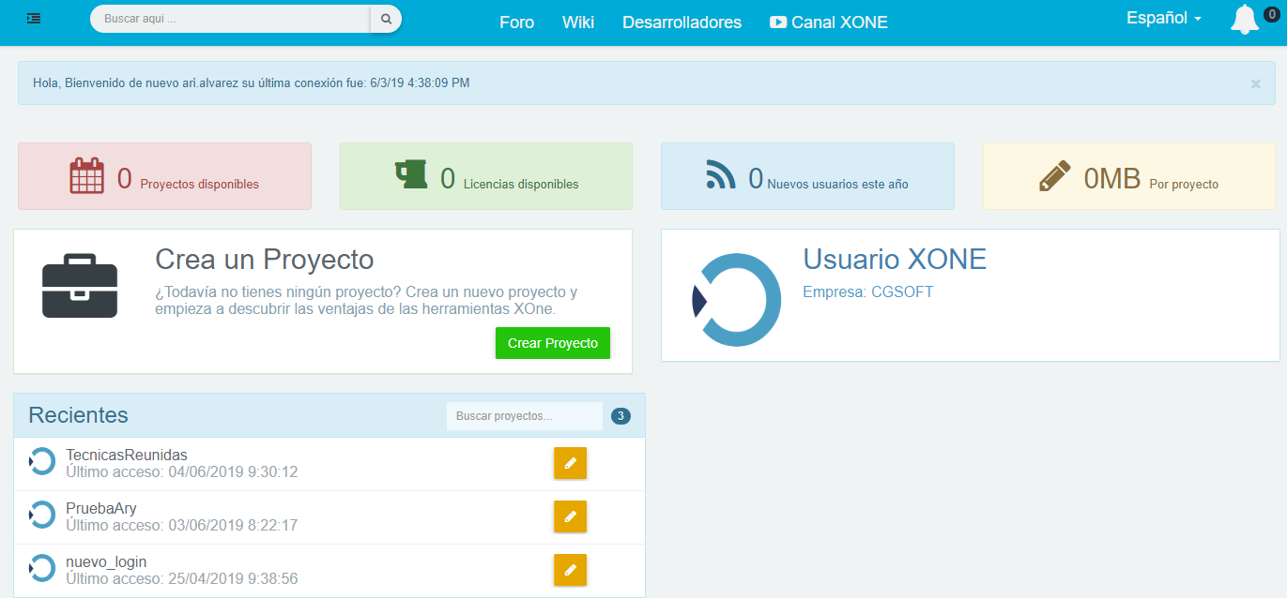Screen dimensions: 1287x598
Task: Click the calendar icon for Proyectos disponibles
Action: tap(86, 176)
